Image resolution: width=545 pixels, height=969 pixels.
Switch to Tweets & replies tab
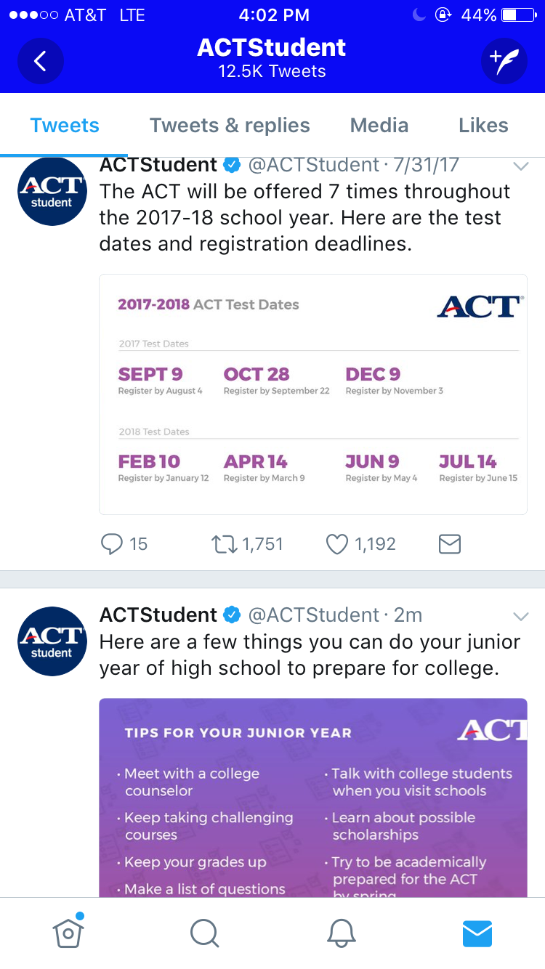pyautogui.click(x=230, y=125)
